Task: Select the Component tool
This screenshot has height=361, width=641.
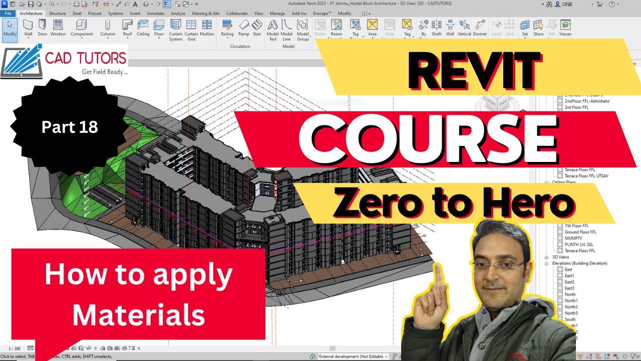Action: point(82,28)
